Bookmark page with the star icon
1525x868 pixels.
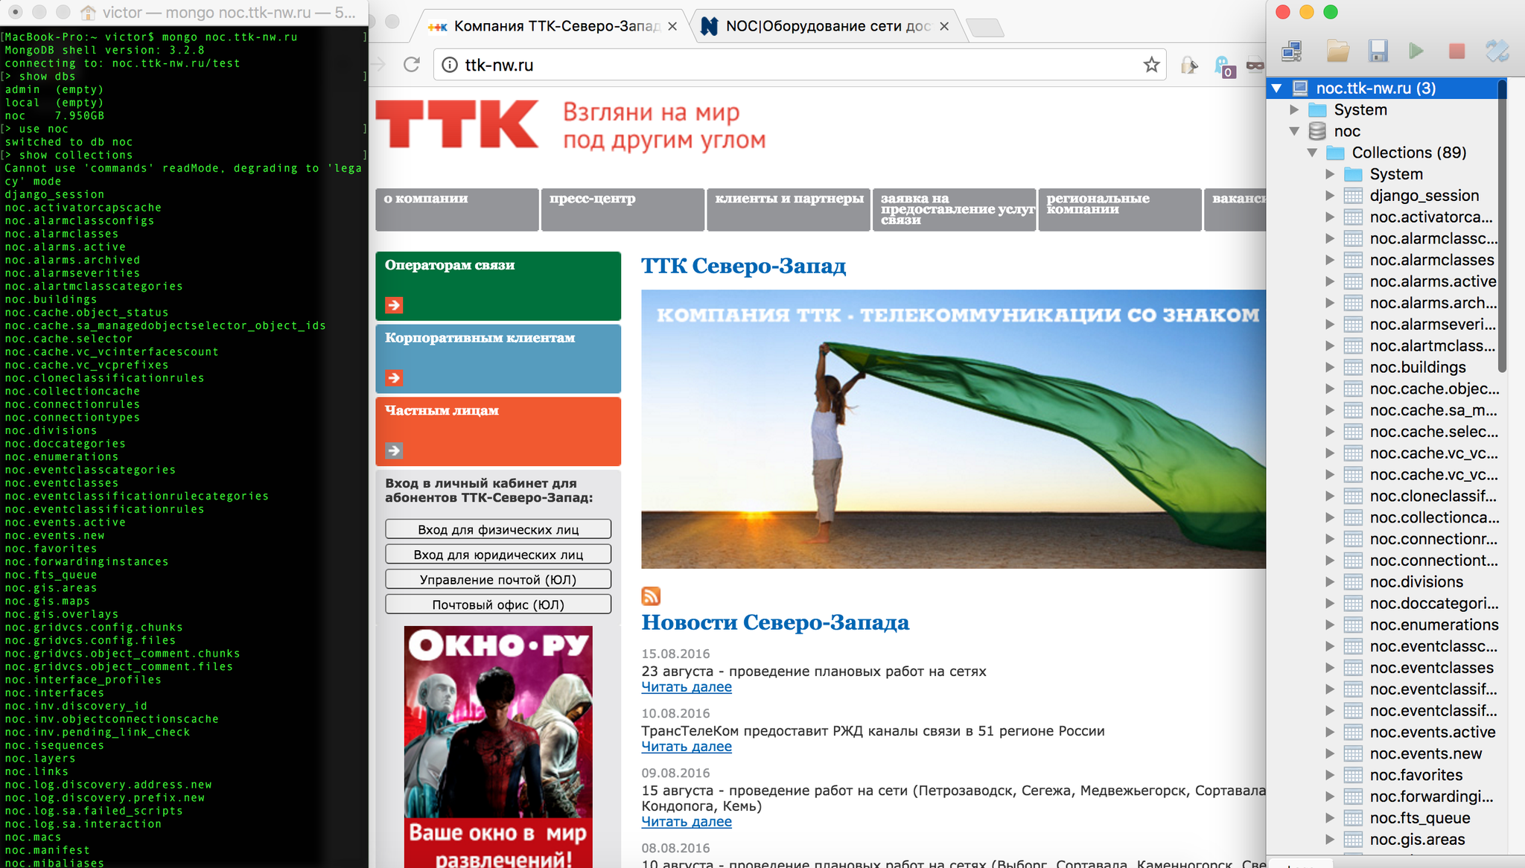[1151, 65]
